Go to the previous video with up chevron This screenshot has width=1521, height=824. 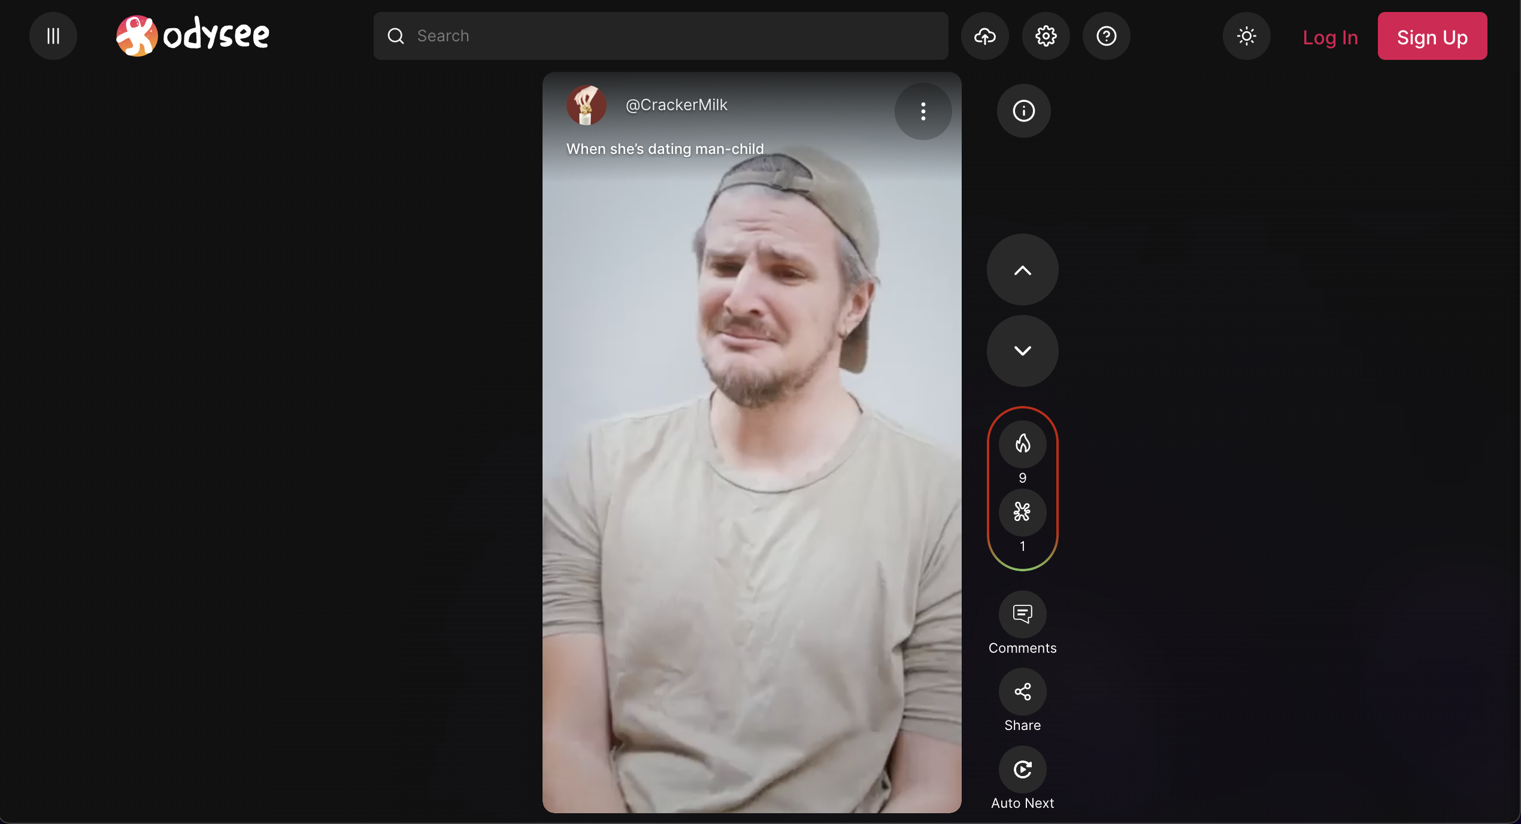click(1022, 270)
